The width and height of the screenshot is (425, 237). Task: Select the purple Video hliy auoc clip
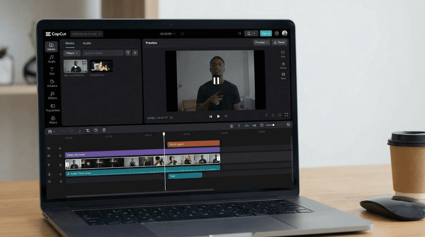tap(142, 153)
